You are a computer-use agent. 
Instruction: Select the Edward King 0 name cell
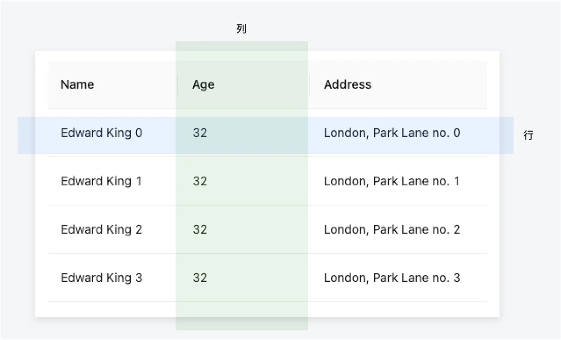point(101,133)
